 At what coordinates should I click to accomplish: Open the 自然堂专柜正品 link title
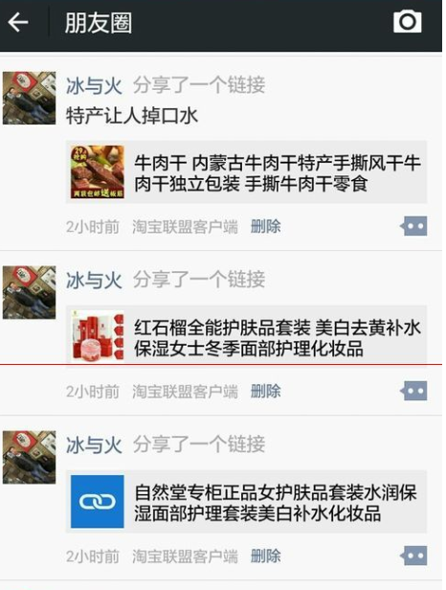click(x=276, y=503)
